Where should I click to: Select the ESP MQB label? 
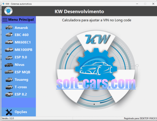pyautogui.click(x=23, y=72)
